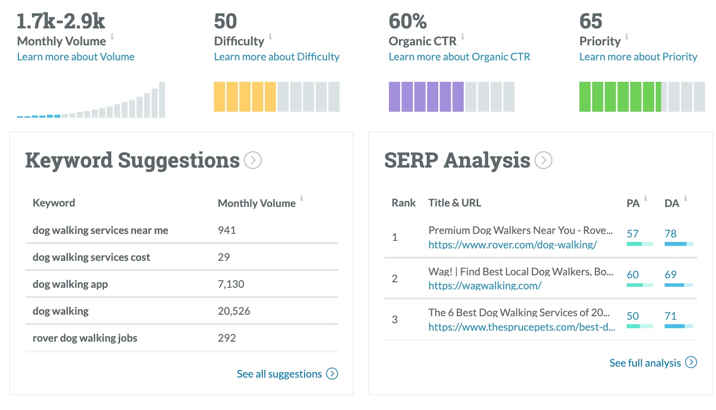The height and width of the screenshot is (410, 716).
Task: Open Learn more about Organic CTR
Action: pos(459,57)
